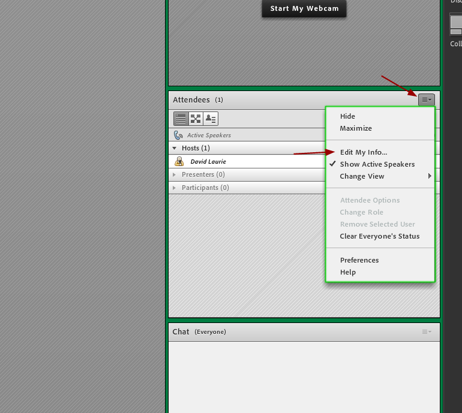This screenshot has width=462, height=413.
Task: Select attendee David Laurie in the list
Action: pyautogui.click(x=208, y=162)
